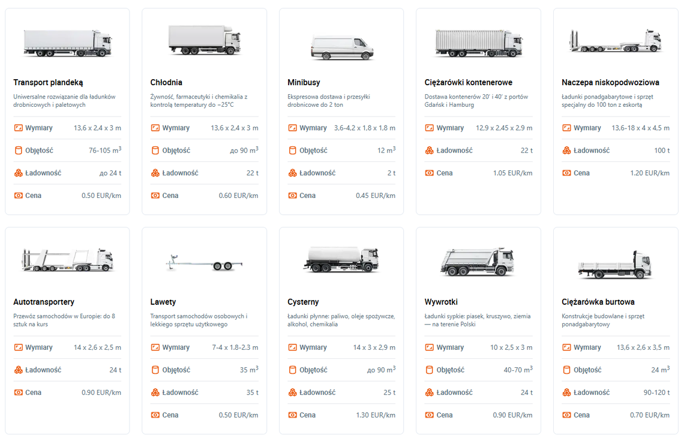Select the Ciężarówka burtowa heading
The height and width of the screenshot is (441, 684).
click(598, 302)
